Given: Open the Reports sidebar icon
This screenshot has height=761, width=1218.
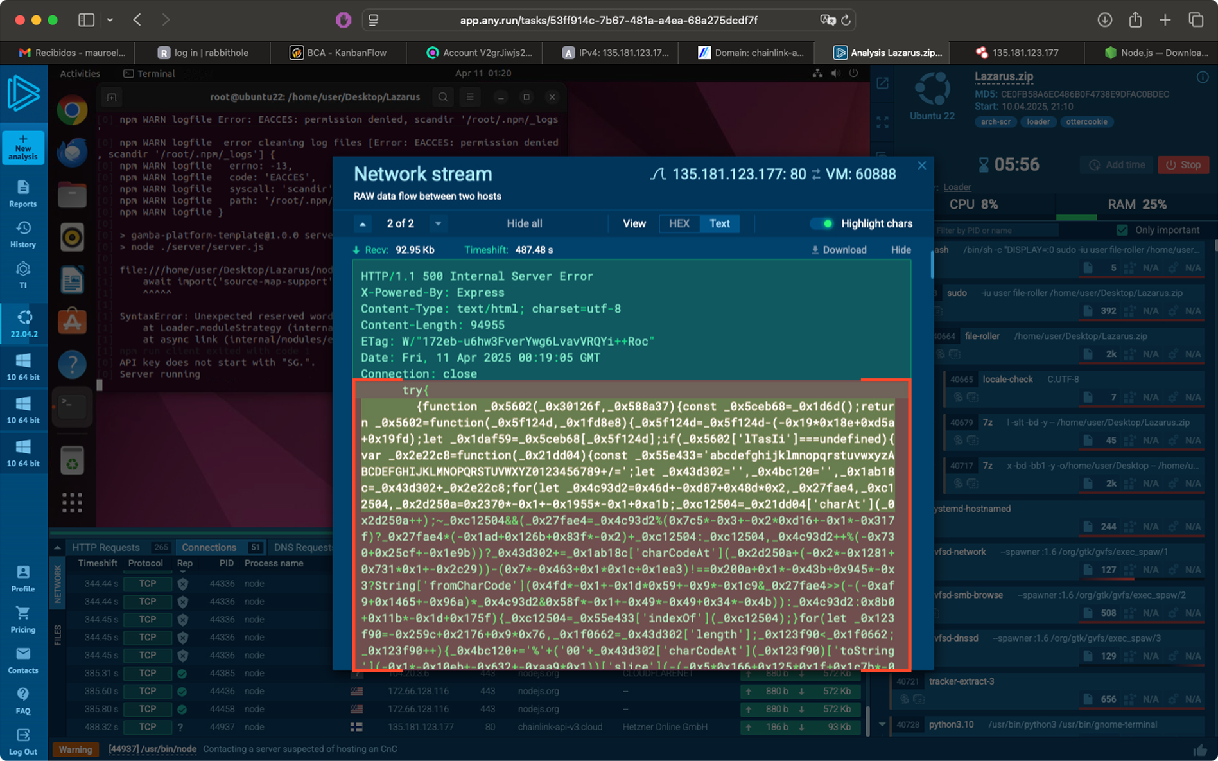Looking at the screenshot, I should click(23, 193).
